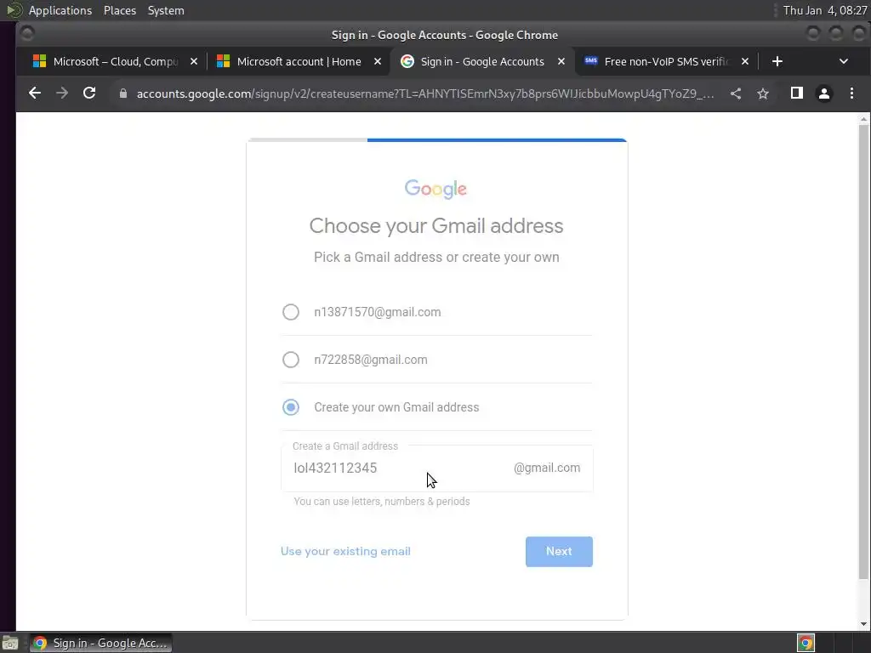
Task: Click the page vertical scrollbar
Action: click(x=863, y=352)
